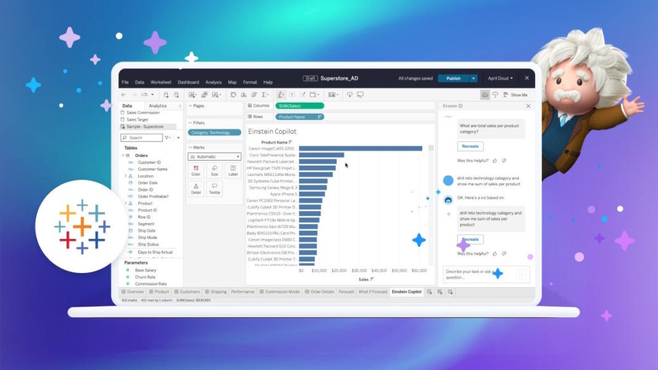Expand the Product field hierarchy
The width and height of the screenshot is (658, 370).
tap(125, 204)
